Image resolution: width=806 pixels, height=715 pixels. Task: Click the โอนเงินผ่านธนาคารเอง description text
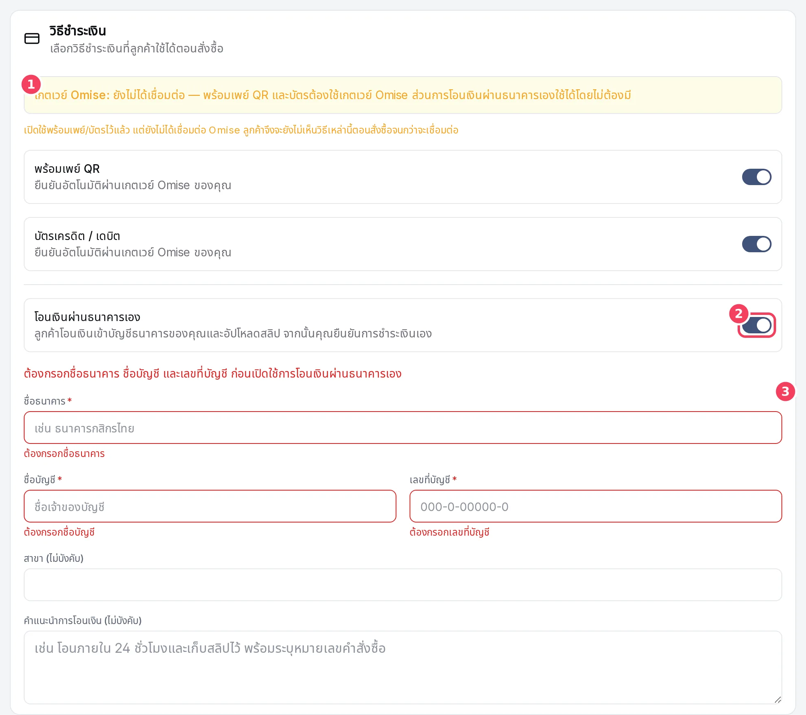(x=233, y=334)
